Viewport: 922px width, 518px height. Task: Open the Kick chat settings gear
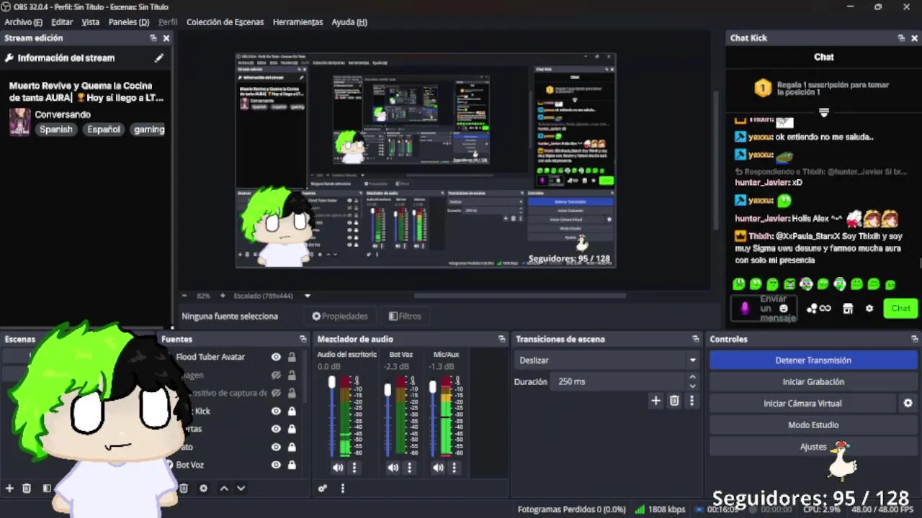869,308
